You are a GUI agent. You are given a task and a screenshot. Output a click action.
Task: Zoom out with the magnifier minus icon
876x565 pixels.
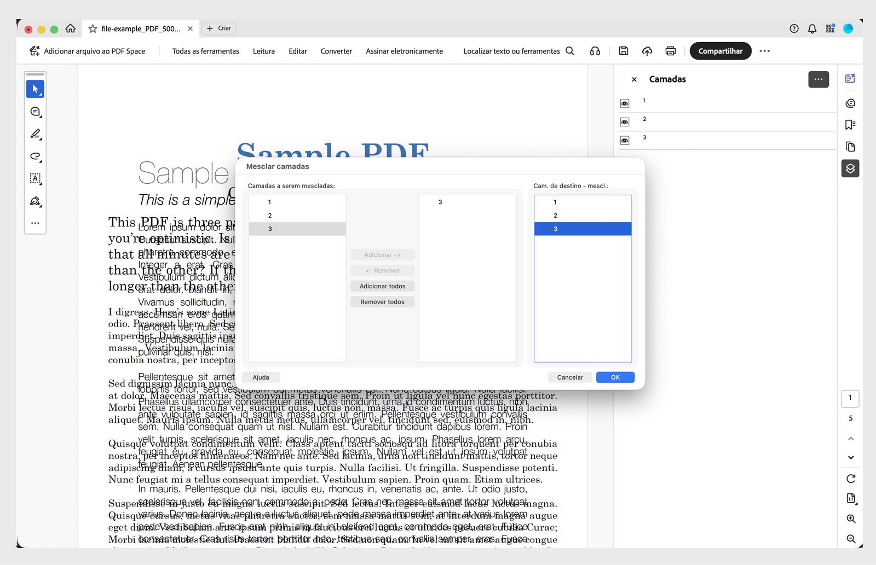[x=851, y=539]
